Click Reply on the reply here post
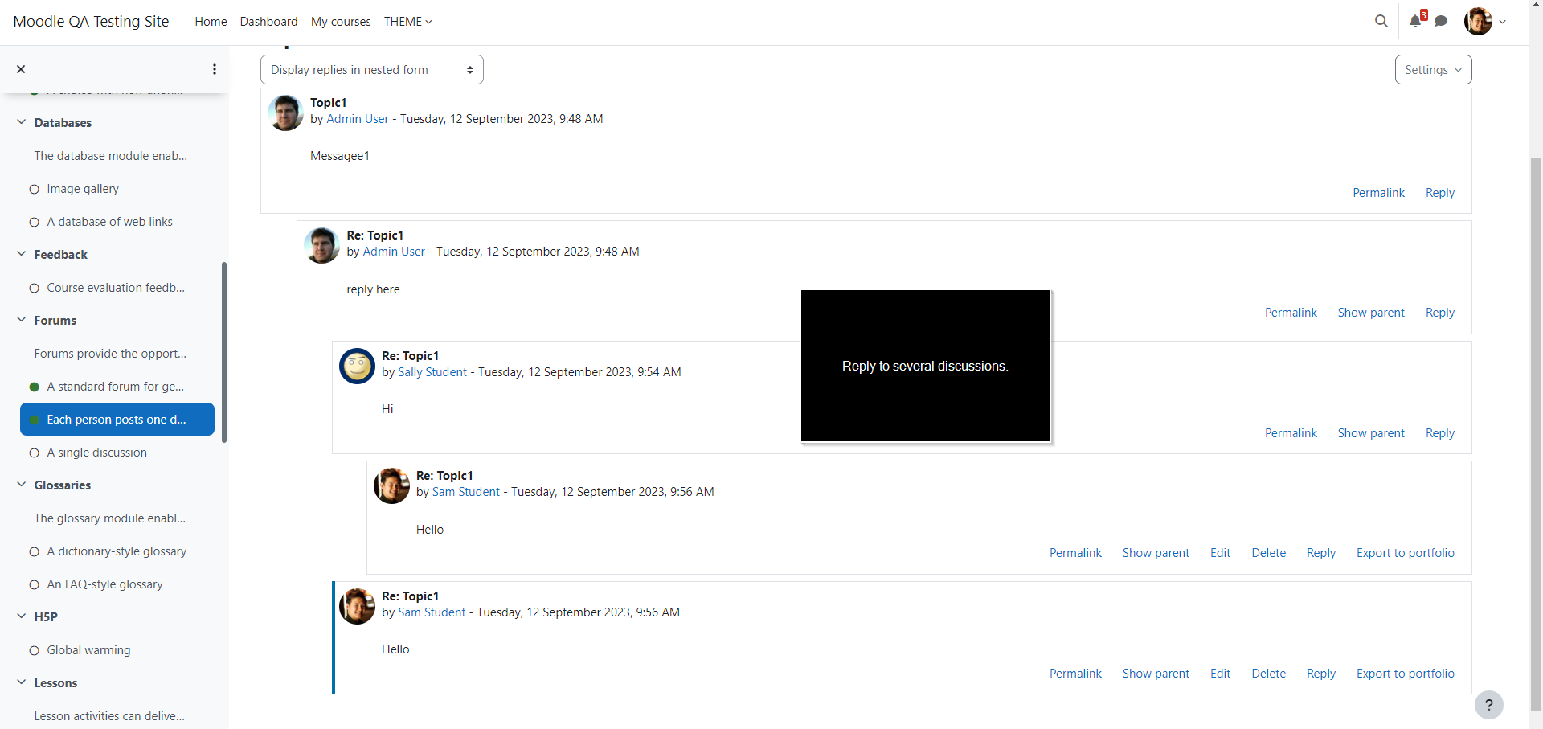 1440,313
